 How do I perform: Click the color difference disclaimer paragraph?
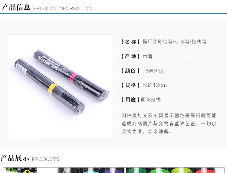169,123
